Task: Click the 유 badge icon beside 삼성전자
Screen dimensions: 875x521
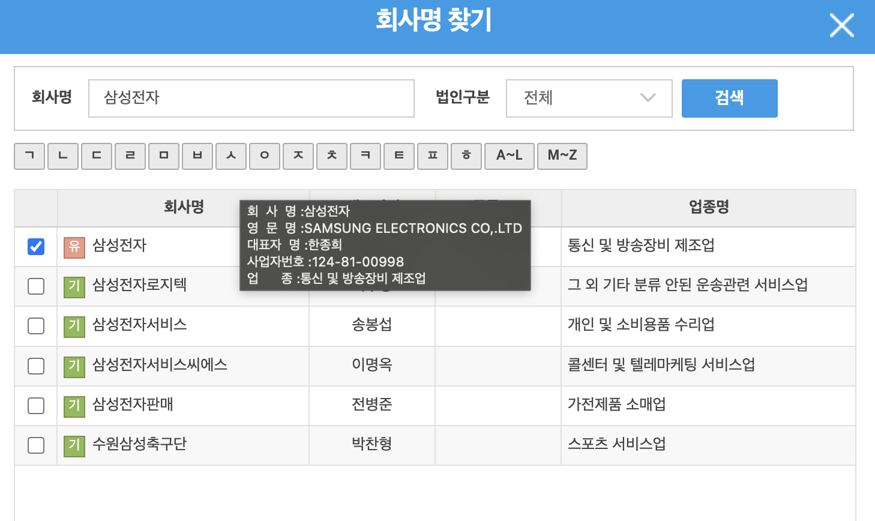Action: click(x=74, y=247)
